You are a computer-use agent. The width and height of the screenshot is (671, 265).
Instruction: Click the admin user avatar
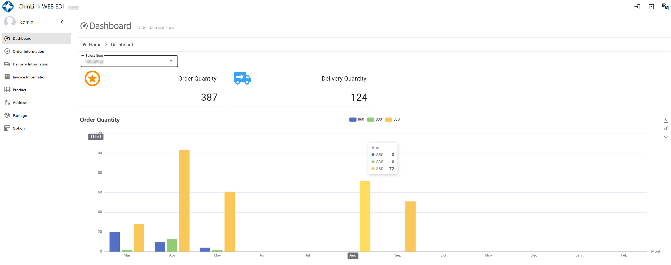tap(10, 22)
